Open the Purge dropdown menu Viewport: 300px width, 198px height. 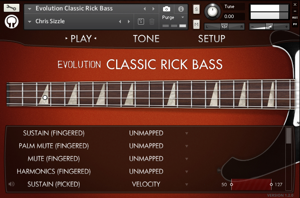click(183, 18)
